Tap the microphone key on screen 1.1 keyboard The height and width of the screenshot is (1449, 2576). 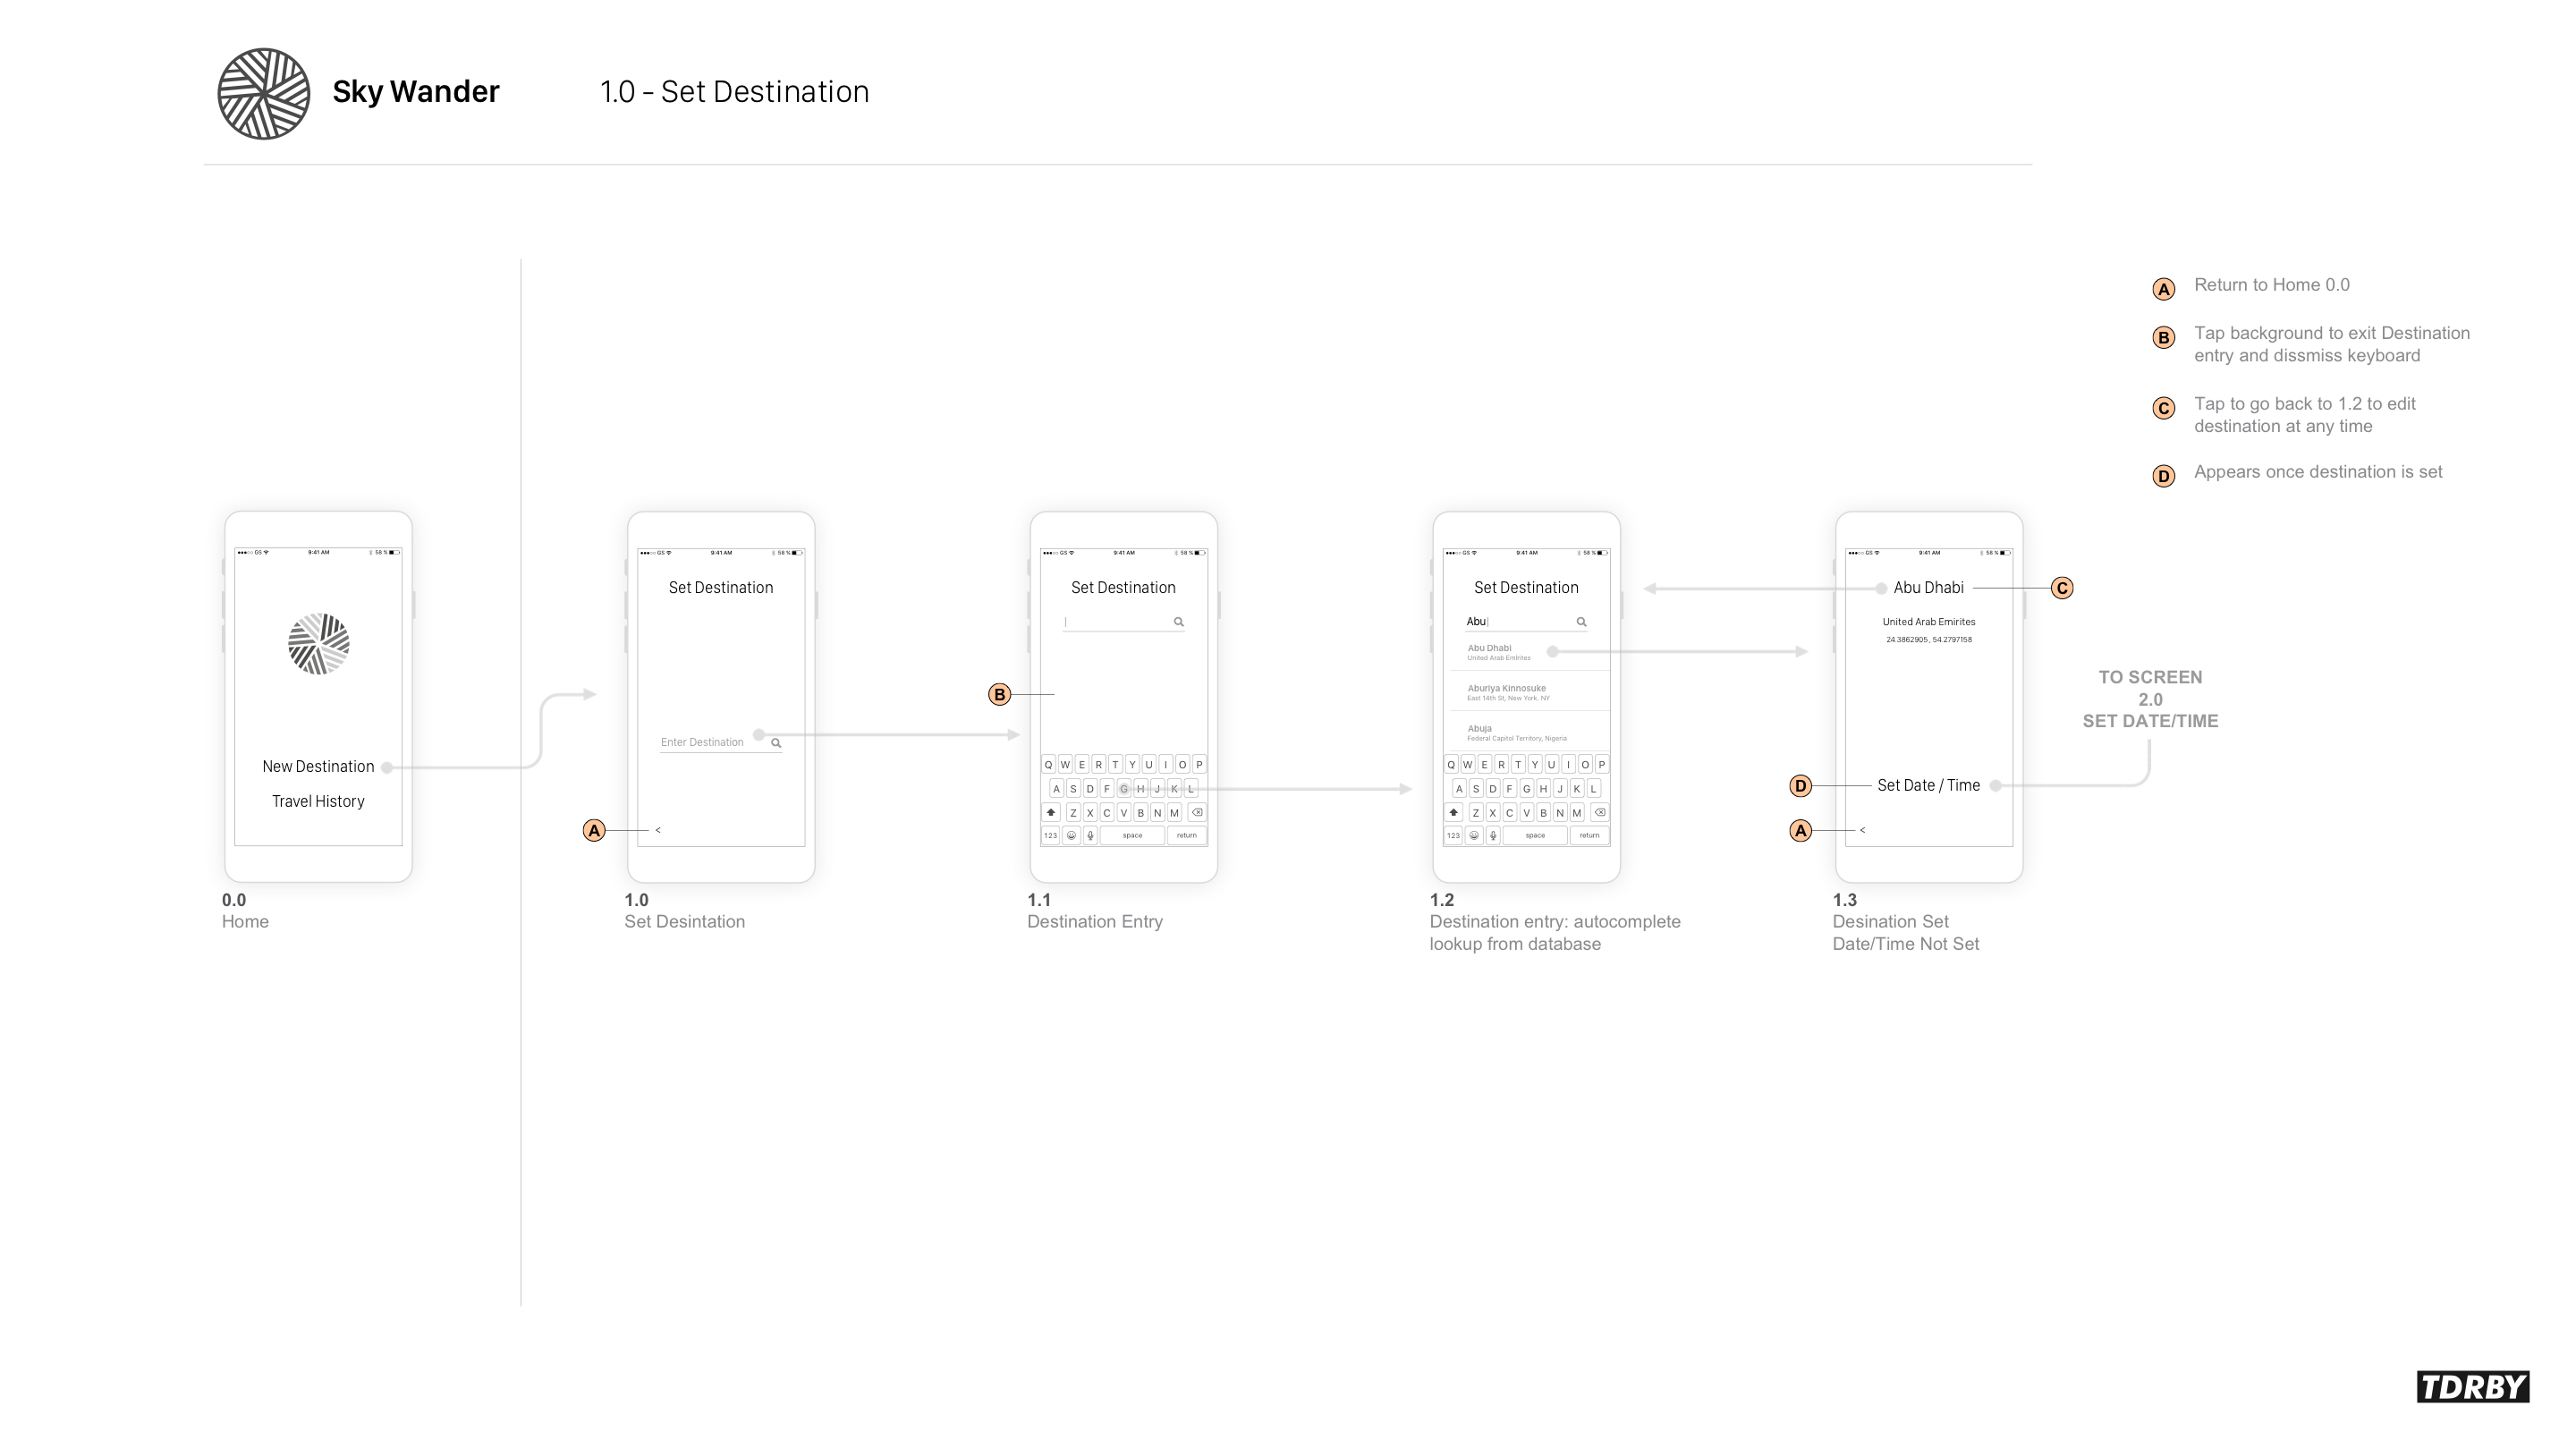pos(1090,835)
